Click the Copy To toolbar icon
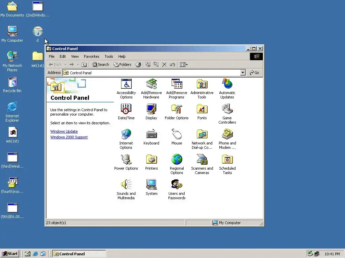This screenshot has width=345, height=258. (156, 64)
